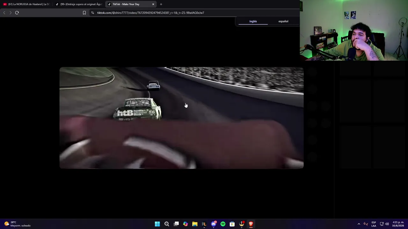Click the TikTok racing video player
This screenshot has width=408, height=229.
click(181, 118)
